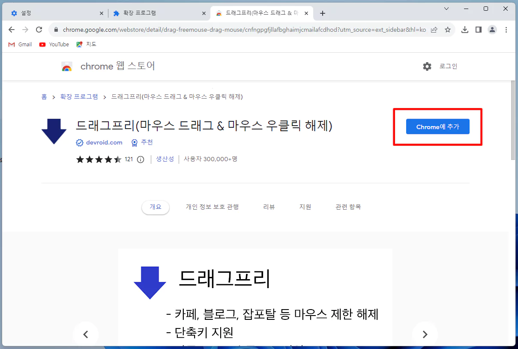Open the YouTube bookmark
Screen dimensions: 518x349
click(x=54, y=44)
